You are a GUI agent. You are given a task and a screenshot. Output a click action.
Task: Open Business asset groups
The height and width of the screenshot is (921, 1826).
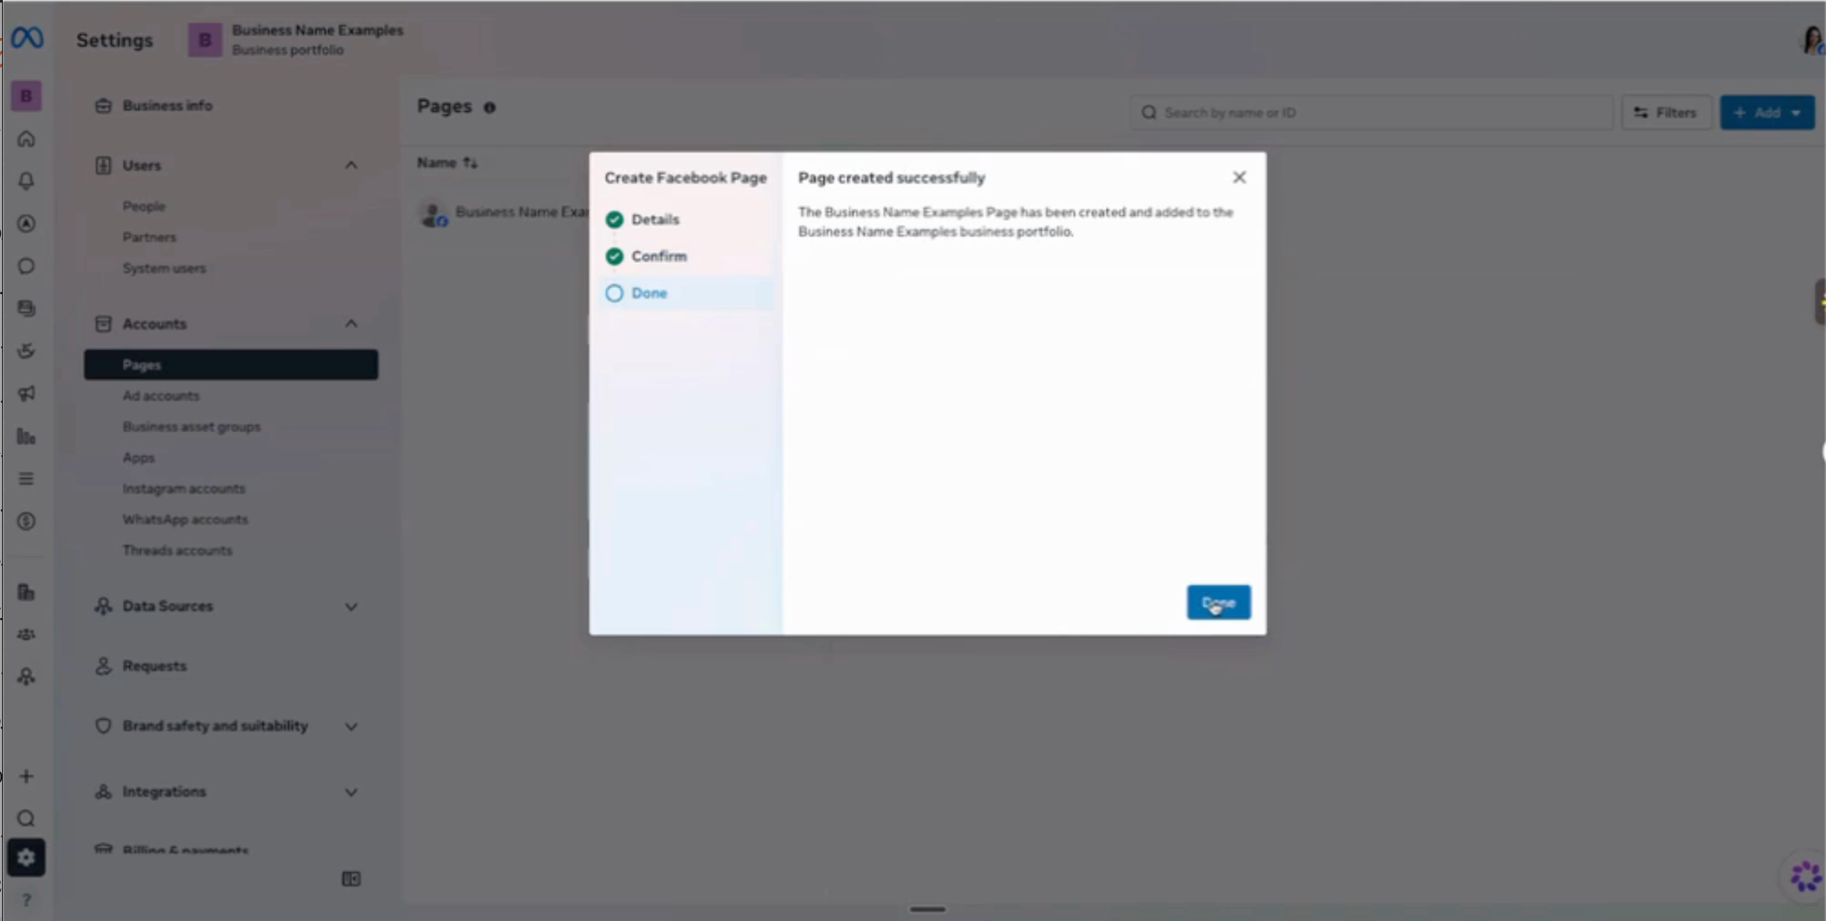192,427
